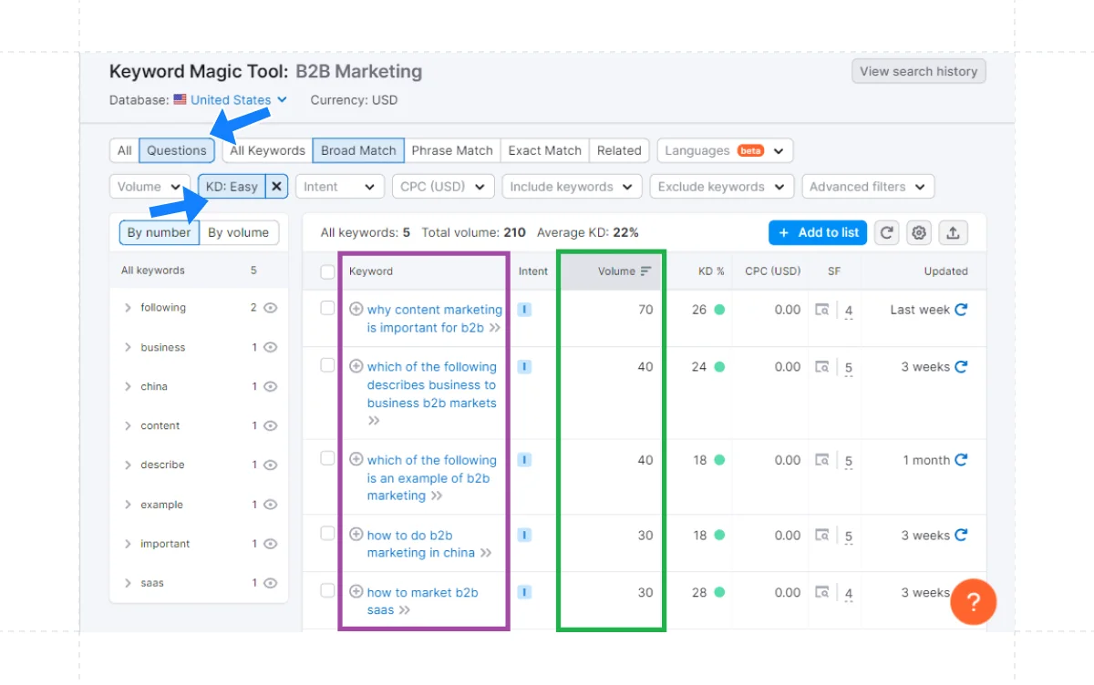
Task: Click the Add to list button
Action: [x=817, y=232]
